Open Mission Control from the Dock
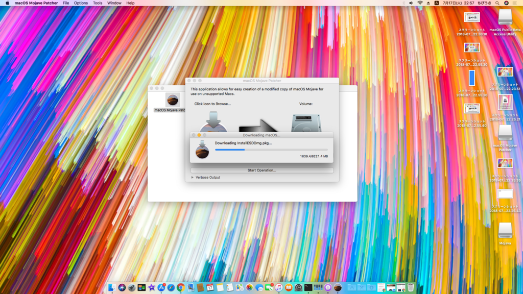The width and height of the screenshot is (523, 294). click(x=141, y=287)
